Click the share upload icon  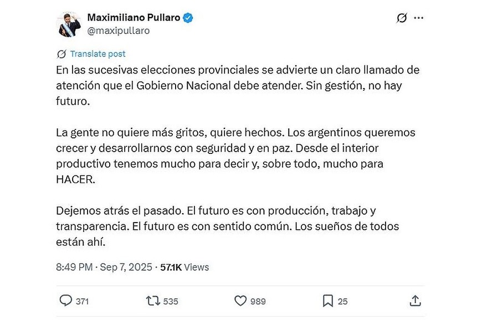pos(416,300)
